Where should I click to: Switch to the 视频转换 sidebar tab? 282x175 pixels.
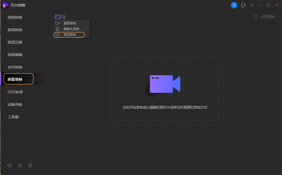16,17
